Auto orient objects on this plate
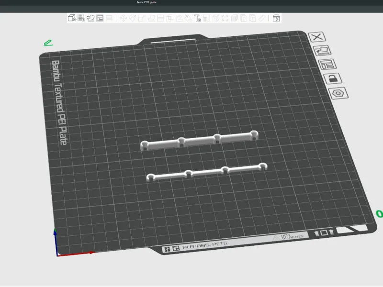This screenshot has width=383, height=287. 322,51
